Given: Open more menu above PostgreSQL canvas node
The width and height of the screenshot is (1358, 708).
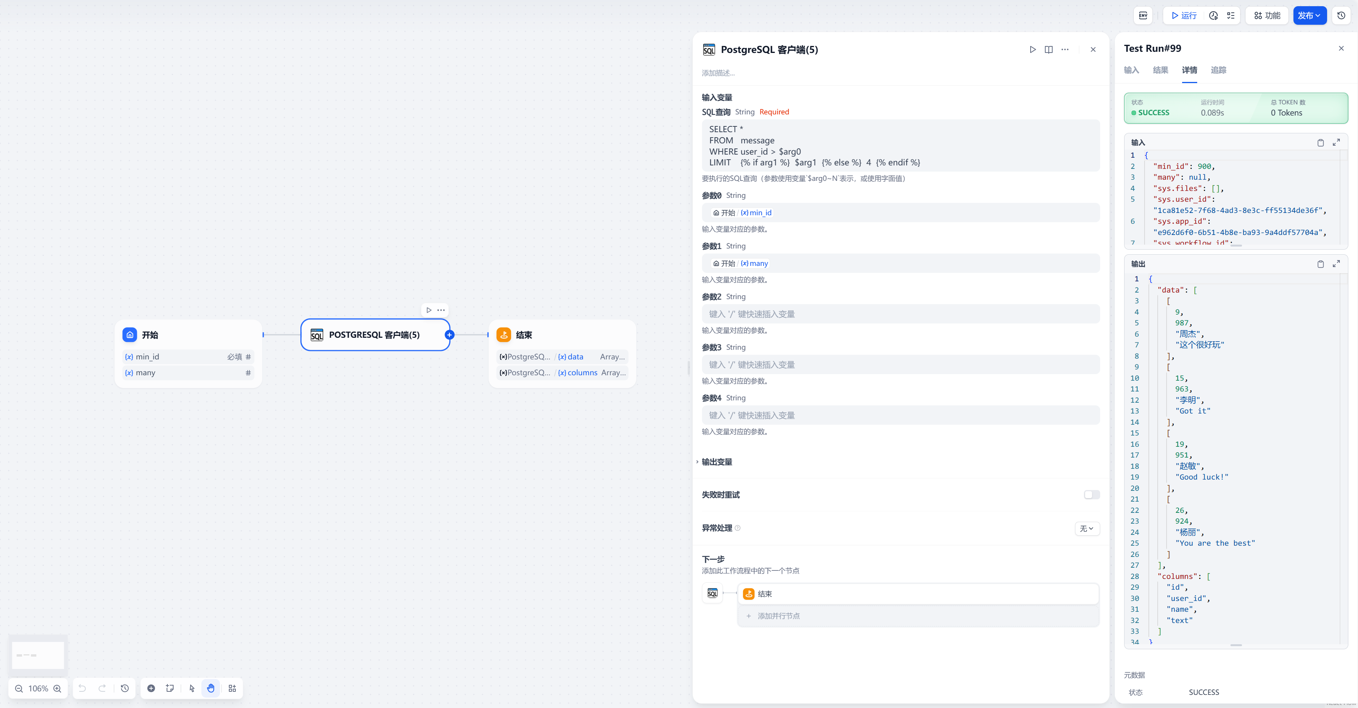Looking at the screenshot, I should (x=441, y=310).
